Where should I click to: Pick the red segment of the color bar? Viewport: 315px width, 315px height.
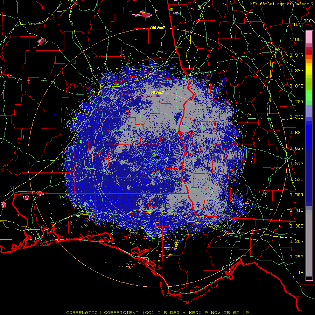(x=309, y=52)
